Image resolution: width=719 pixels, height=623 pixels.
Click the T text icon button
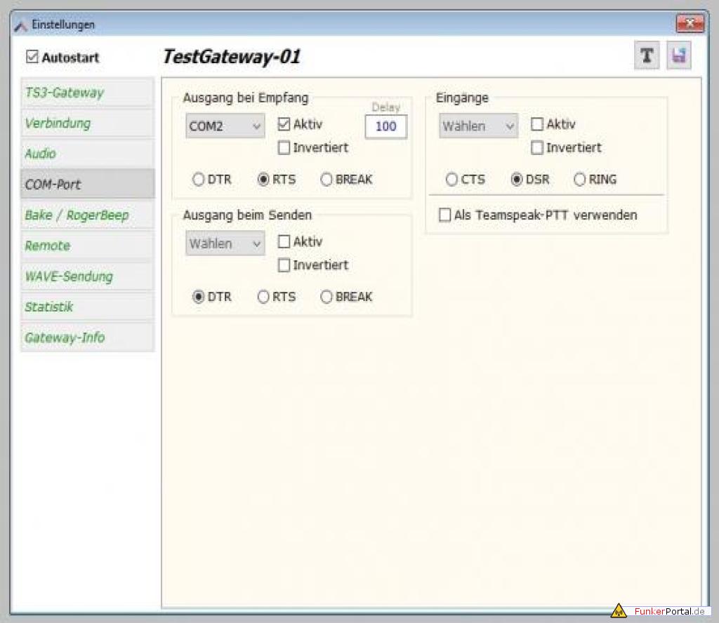(x=647, y=56)
